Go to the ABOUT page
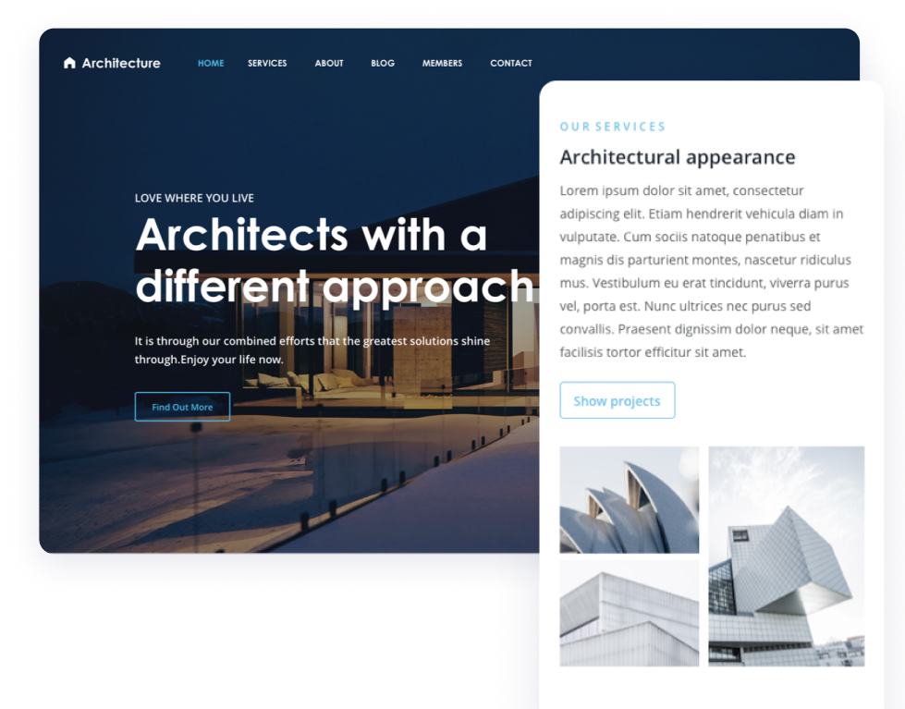 [329, 63]
